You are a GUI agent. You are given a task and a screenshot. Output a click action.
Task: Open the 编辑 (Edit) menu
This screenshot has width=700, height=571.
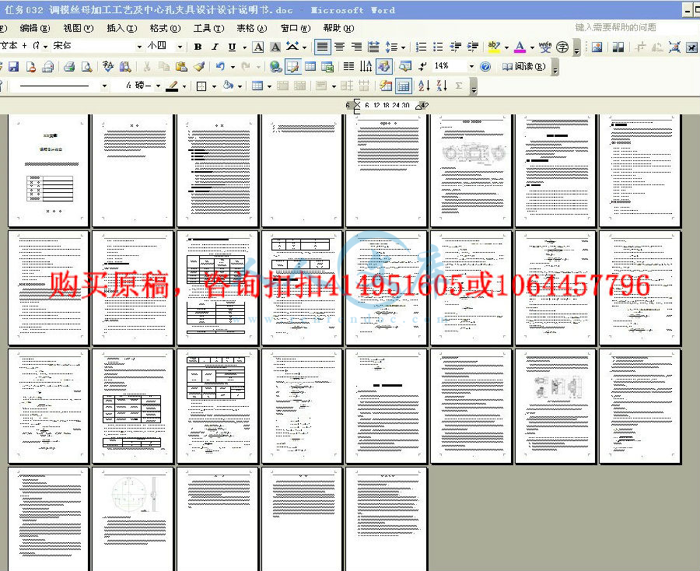coord(34,28)
